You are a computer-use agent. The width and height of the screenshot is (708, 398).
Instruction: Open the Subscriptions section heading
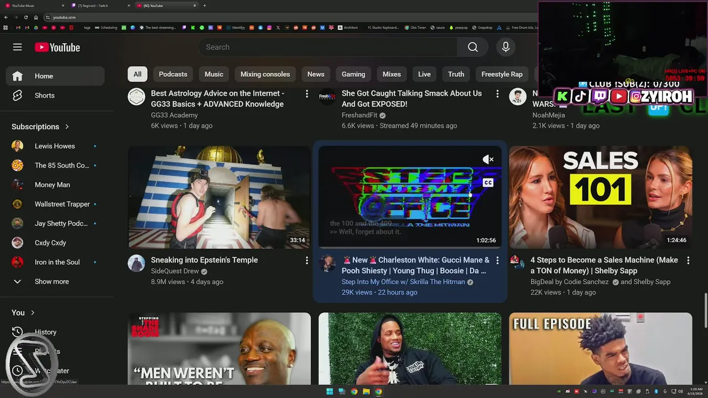(x=40, y=127)
